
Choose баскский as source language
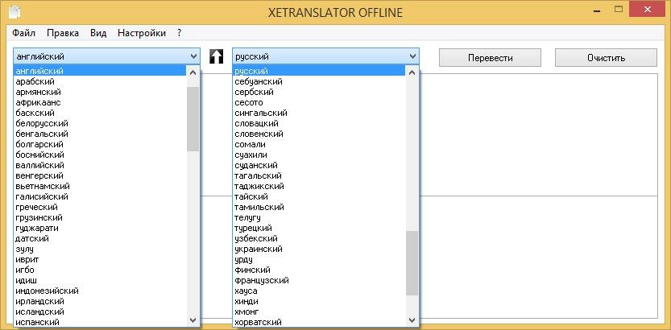coord(100,113)
